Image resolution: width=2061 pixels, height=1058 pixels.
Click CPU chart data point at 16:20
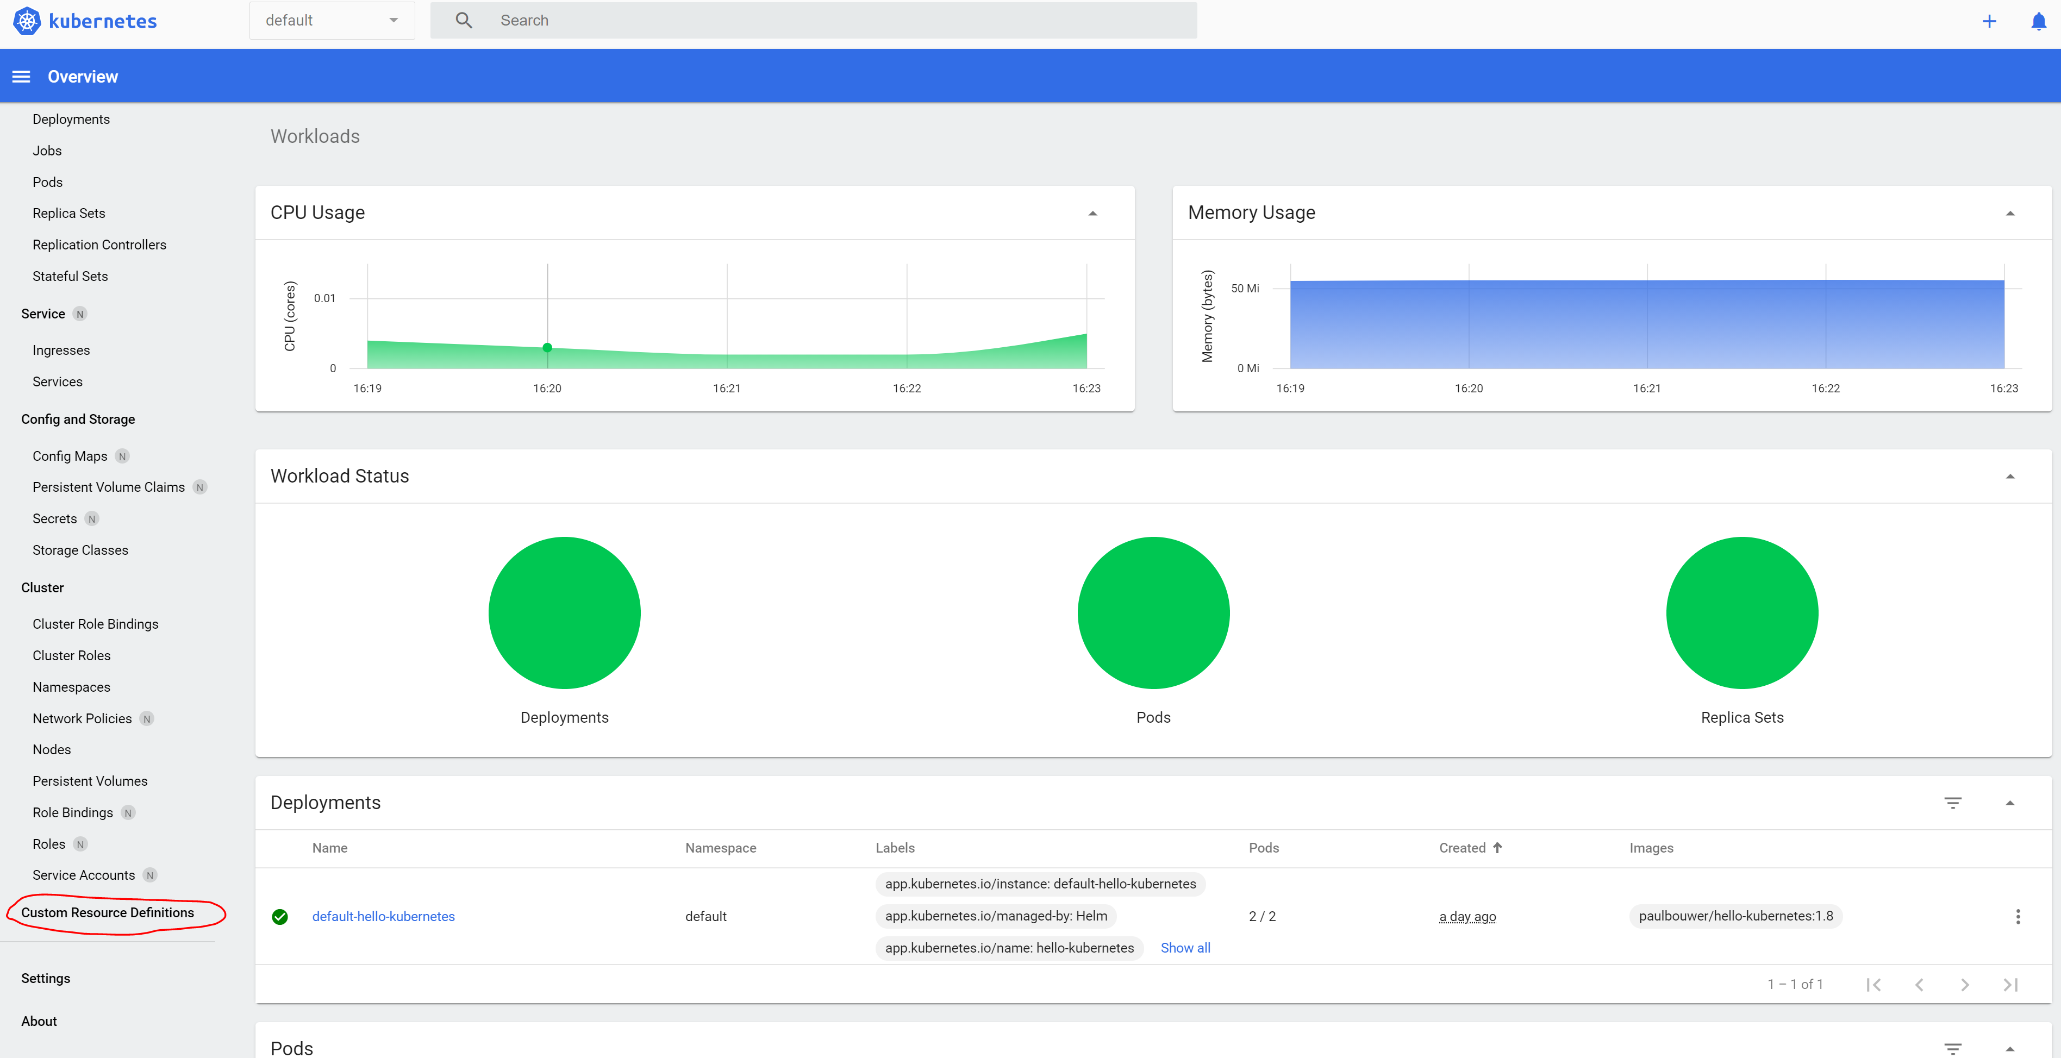(x=547, y=348)
